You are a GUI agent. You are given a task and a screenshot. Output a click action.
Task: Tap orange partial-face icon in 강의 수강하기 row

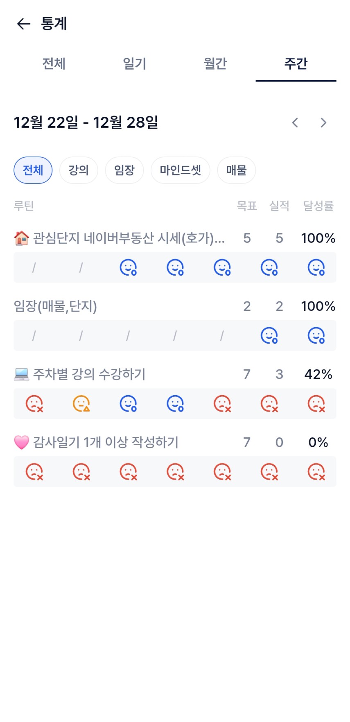point(81,403)
